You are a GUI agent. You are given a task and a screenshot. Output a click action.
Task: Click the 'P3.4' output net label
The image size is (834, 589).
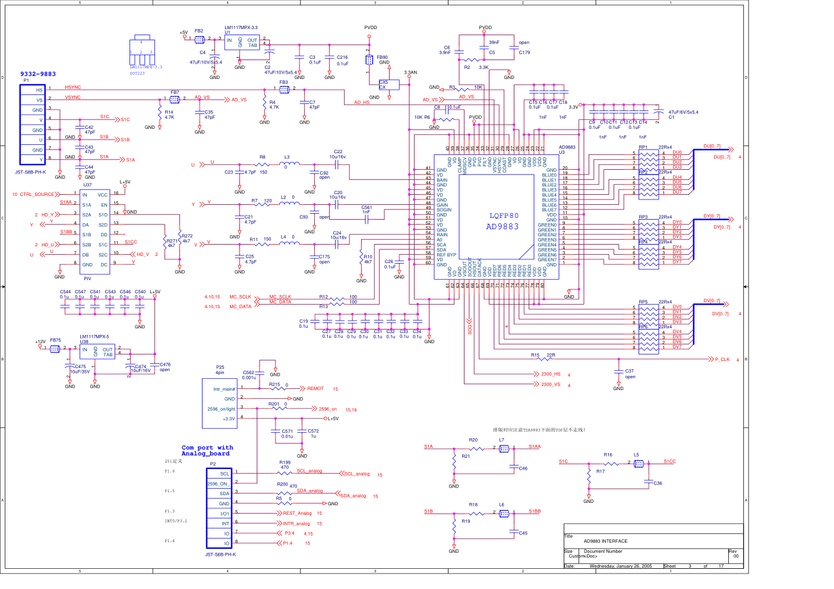click(289, 533)
